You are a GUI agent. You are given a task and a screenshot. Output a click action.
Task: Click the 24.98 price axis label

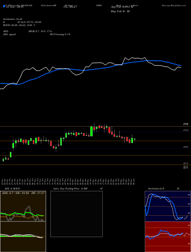click(186, 147)
